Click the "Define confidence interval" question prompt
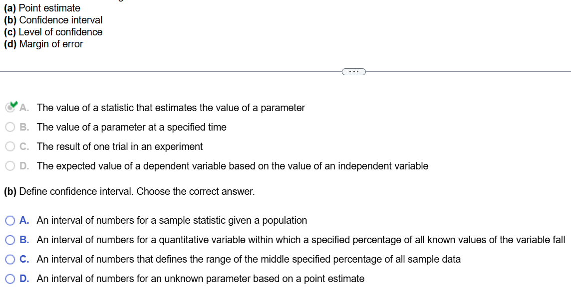The height and width of the screenshot is (289, 571). point(129,191)
